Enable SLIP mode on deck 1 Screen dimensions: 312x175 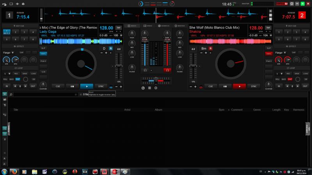point(43,48)
